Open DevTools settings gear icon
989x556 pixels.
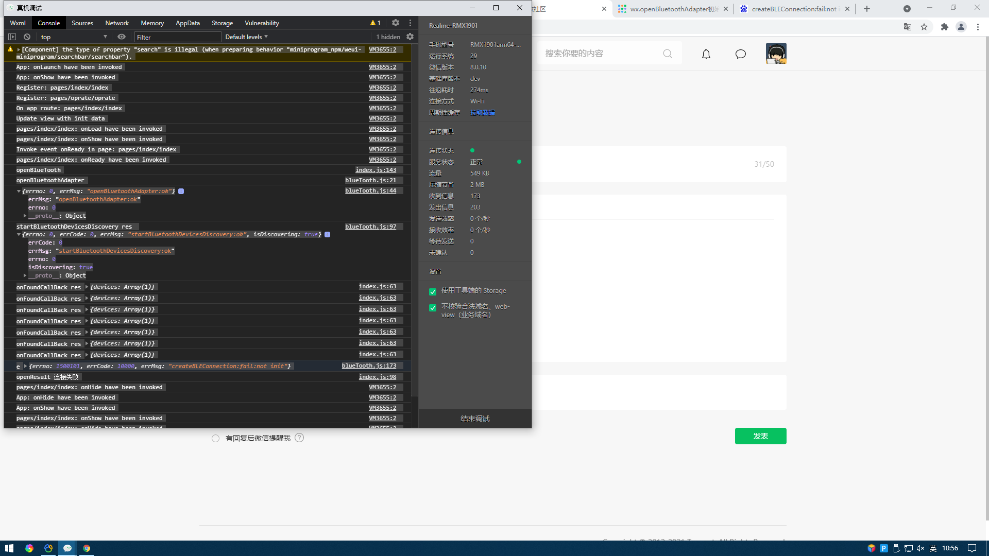click(395, 23)
